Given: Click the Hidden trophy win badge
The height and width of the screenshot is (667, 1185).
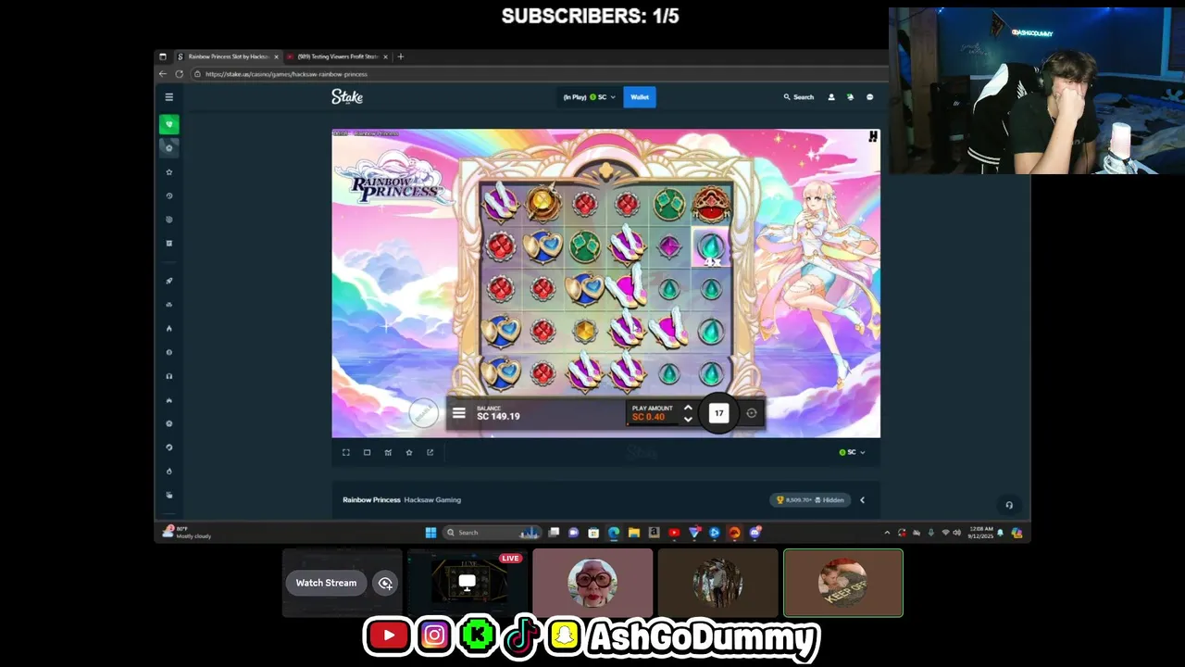Looking at the screenshot, I should [810, 499].
